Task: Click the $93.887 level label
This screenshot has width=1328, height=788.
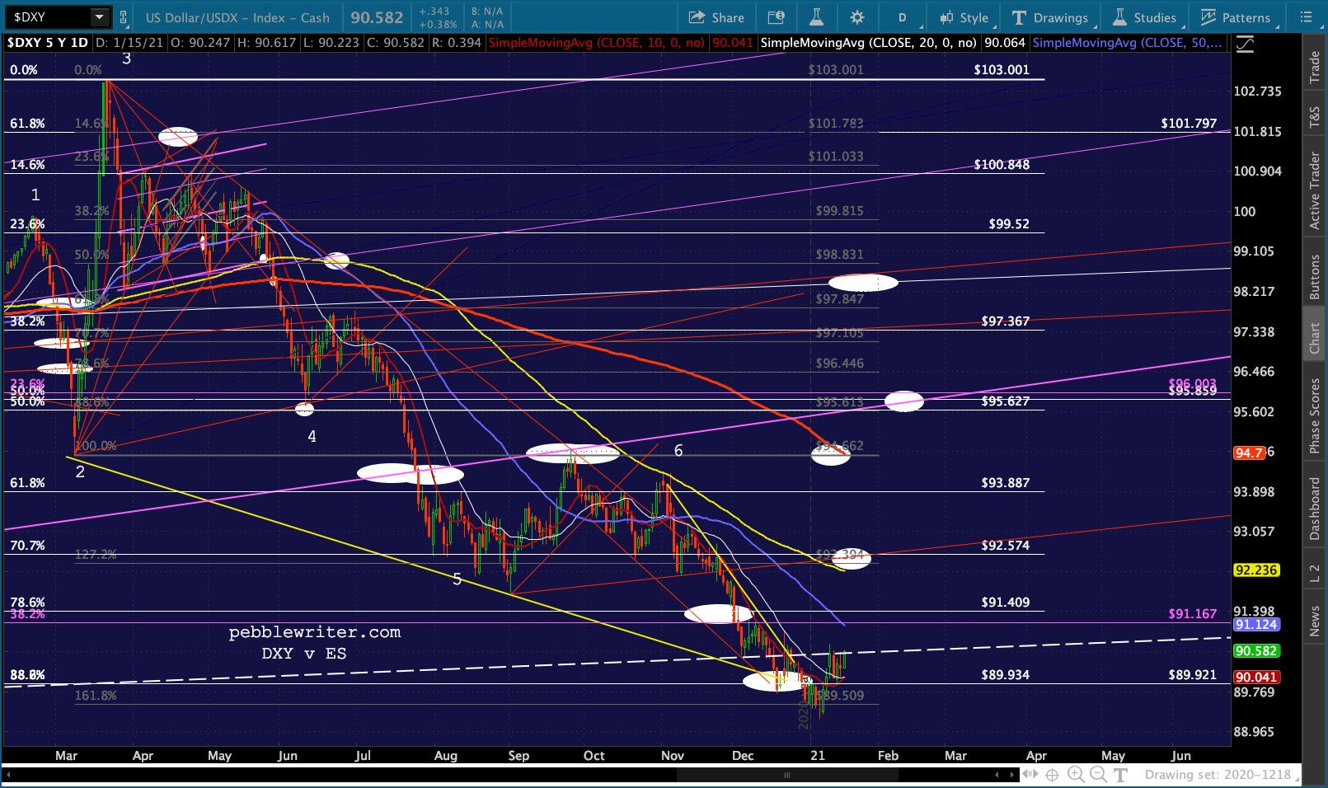Action: point(1006,483)
